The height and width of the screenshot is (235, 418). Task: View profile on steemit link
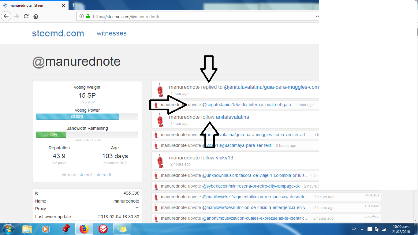click(85, 175)
